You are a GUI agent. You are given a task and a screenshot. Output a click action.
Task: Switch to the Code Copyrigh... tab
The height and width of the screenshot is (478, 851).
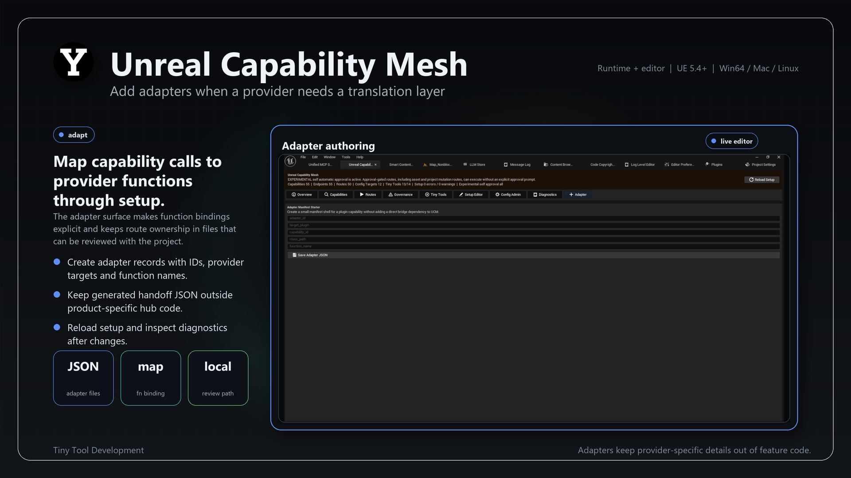point(602,165)
